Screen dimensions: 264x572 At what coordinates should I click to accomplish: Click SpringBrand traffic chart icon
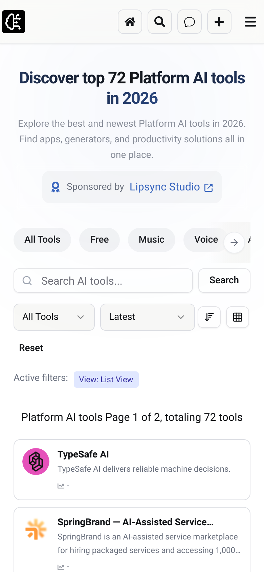coord(61,567)
